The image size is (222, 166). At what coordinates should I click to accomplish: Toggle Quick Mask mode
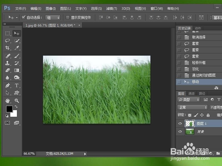tap(7, 123)
